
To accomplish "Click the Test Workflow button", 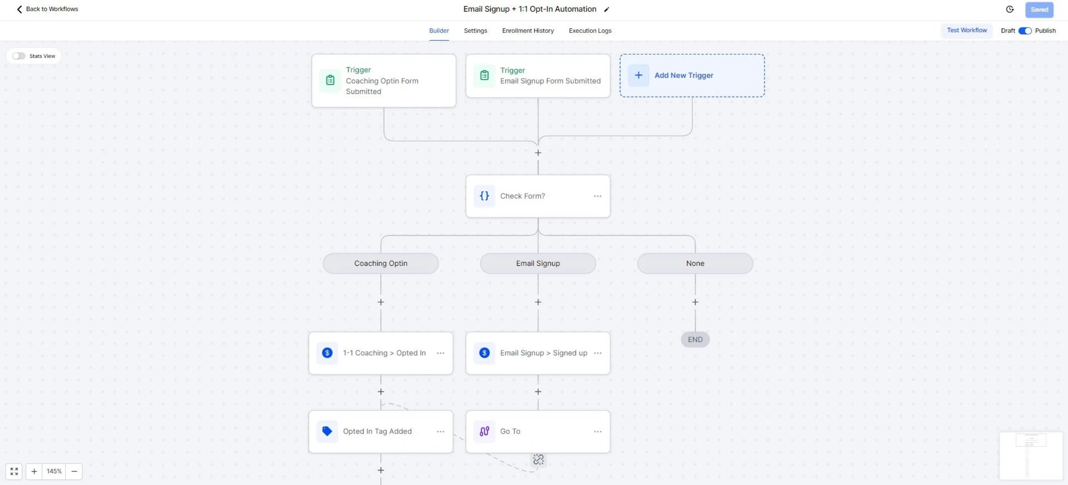I will pos(967,30).
